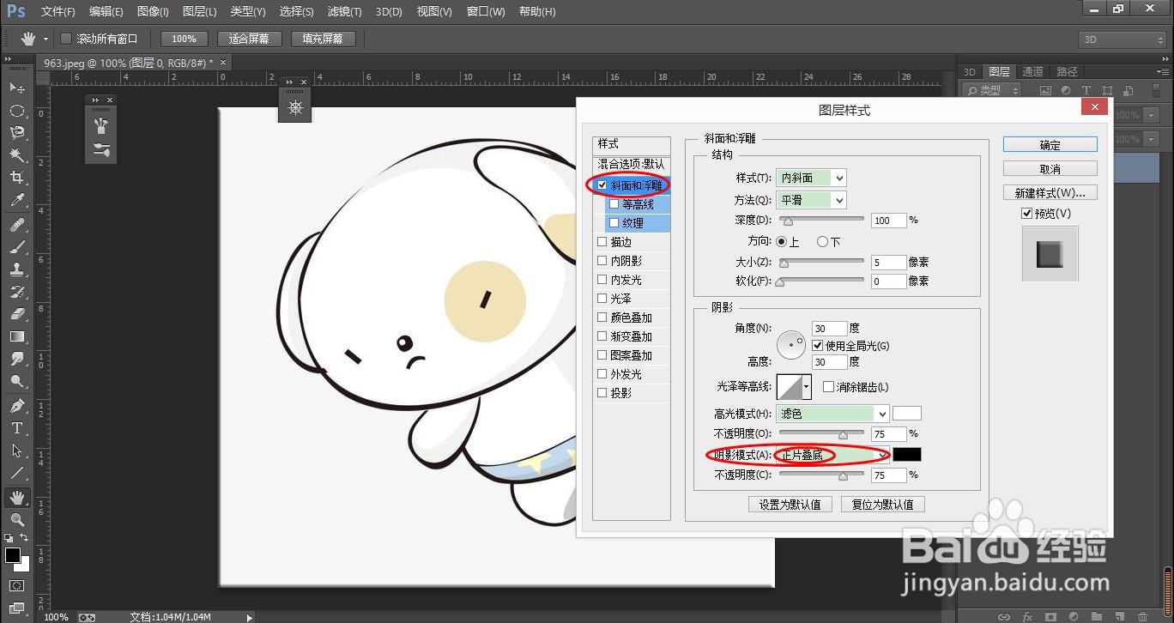Open the layer filter 类型 dropdown
Image resolution: width=1174 pixels, height=623 pixels.
tap(992, 90)
